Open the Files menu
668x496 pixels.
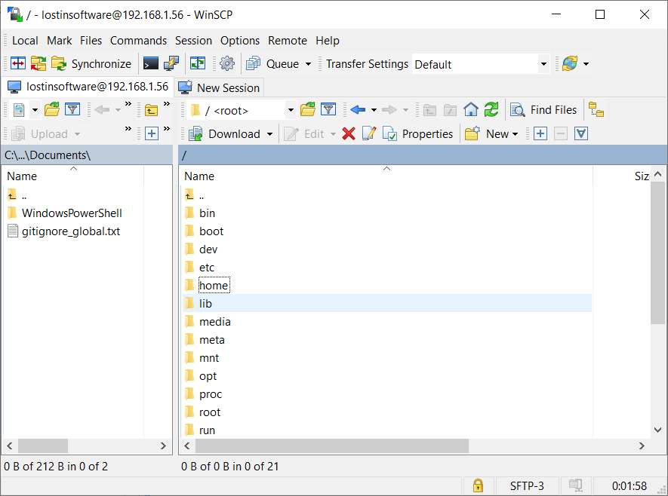point(91,41)
